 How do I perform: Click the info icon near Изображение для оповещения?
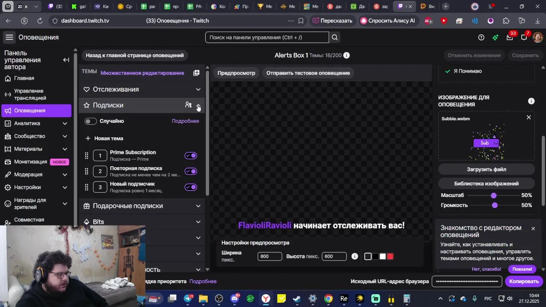coord(531,101)
